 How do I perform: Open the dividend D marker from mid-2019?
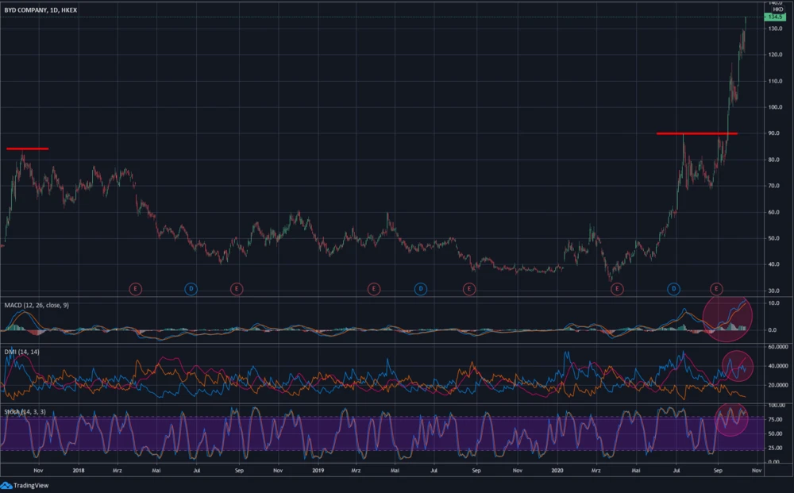[x=421, y=289]
